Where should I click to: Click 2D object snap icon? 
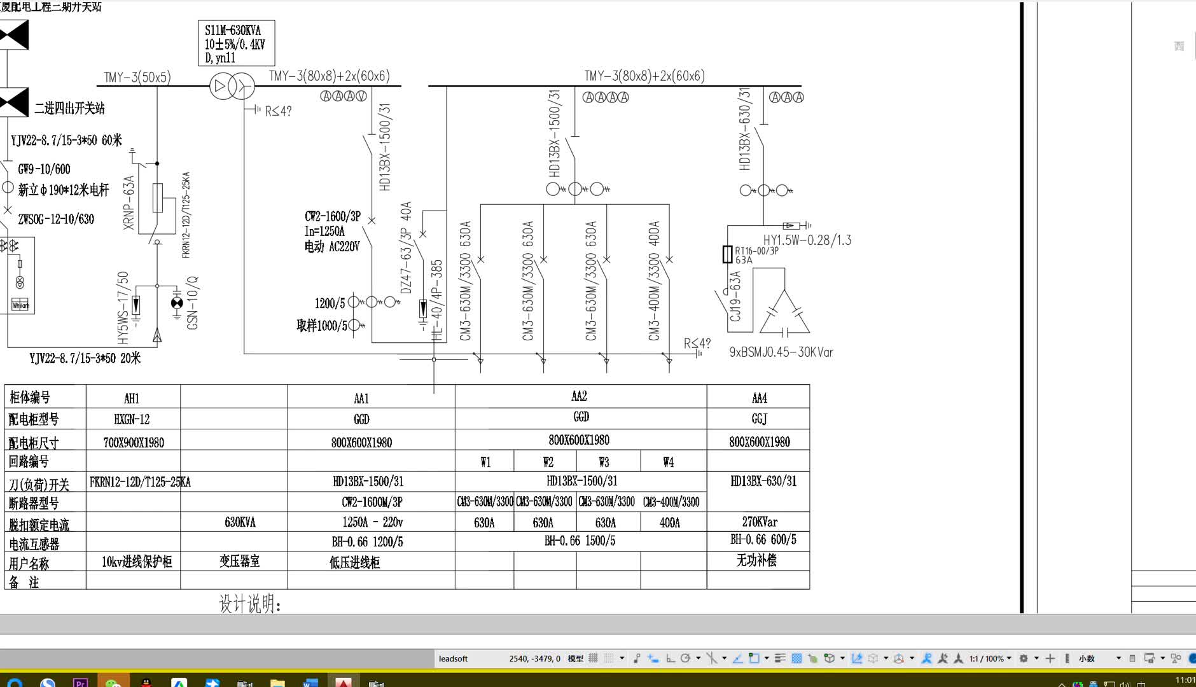754,658
